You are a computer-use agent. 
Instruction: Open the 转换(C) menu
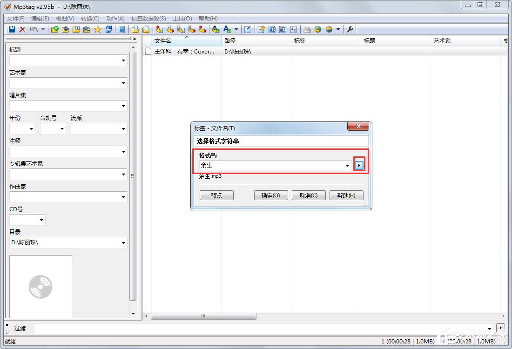click(x=89, y=18)
